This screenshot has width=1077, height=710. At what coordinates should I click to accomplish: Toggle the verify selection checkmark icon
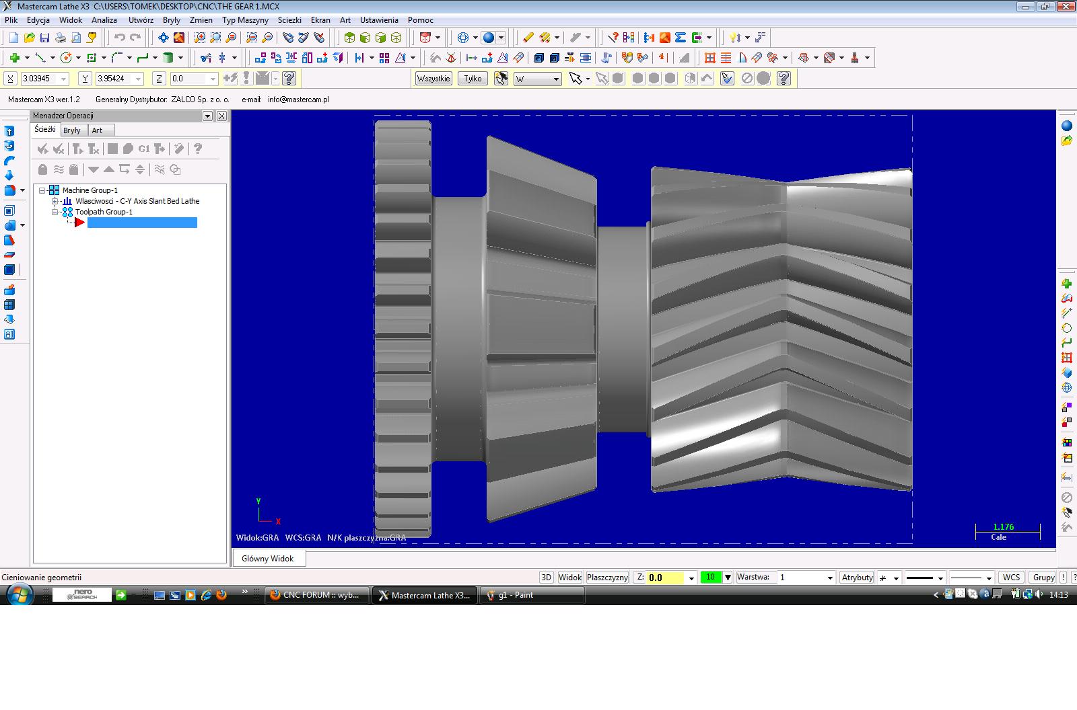click(x=727, y=79)
